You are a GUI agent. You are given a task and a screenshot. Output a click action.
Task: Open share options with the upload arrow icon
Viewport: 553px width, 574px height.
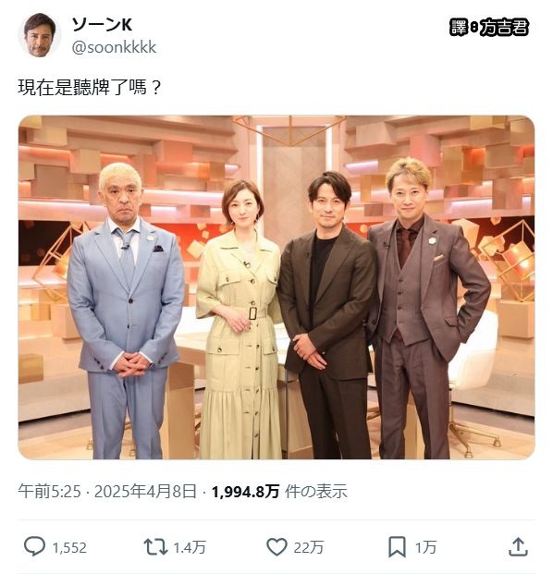coord(518,546)
